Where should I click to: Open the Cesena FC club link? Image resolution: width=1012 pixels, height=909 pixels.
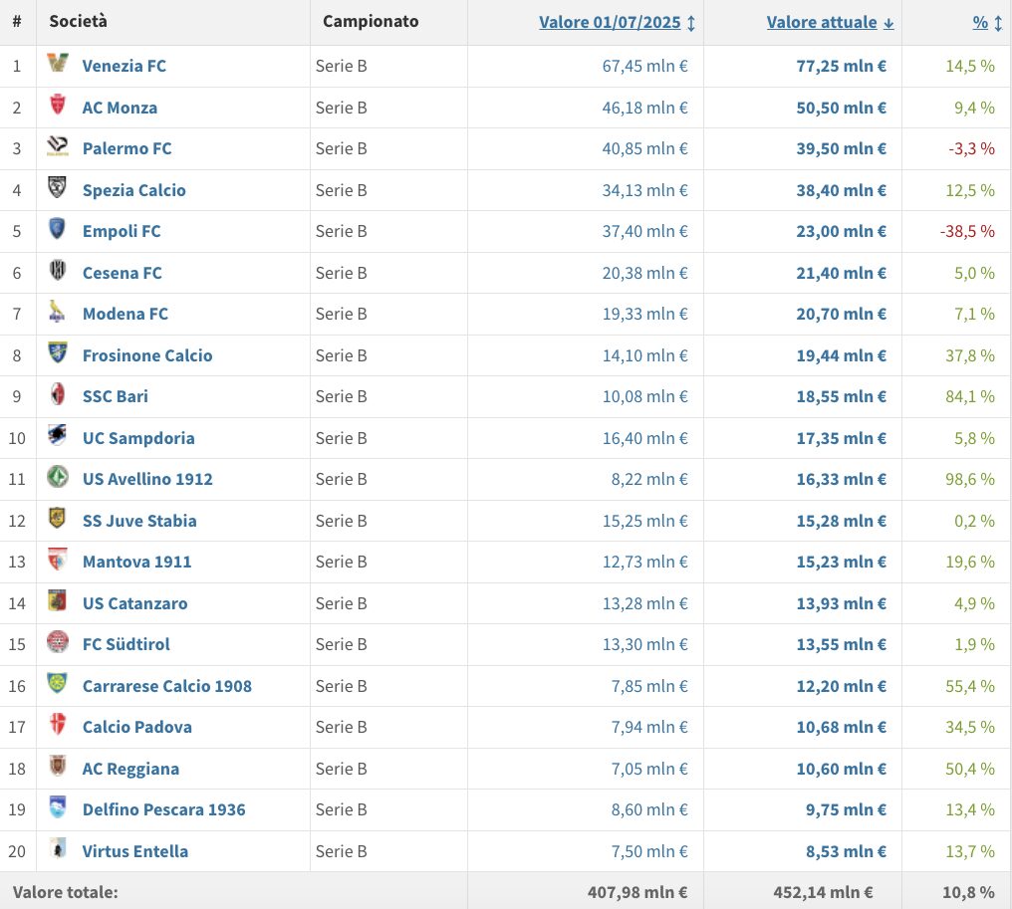point(122,273)
